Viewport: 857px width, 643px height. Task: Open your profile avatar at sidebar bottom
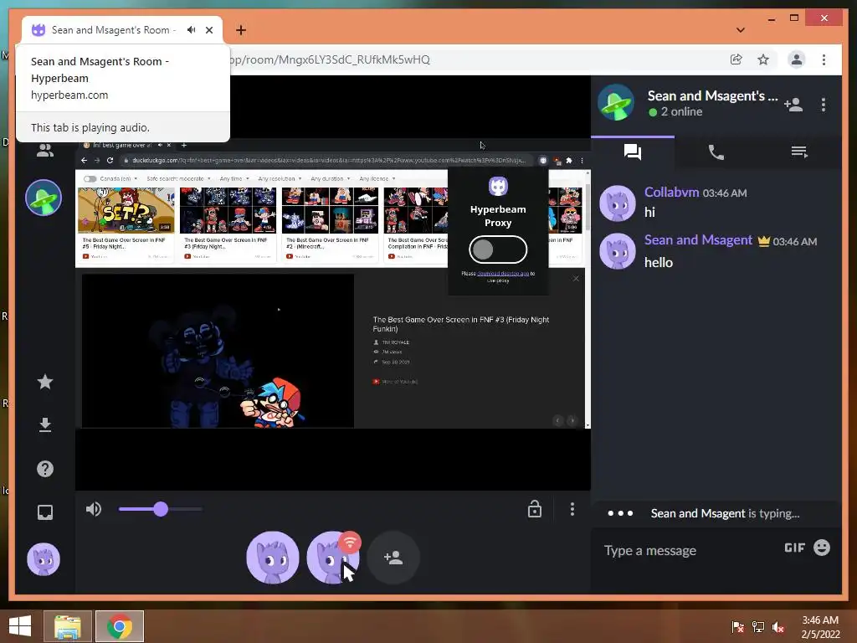point(44,558)
